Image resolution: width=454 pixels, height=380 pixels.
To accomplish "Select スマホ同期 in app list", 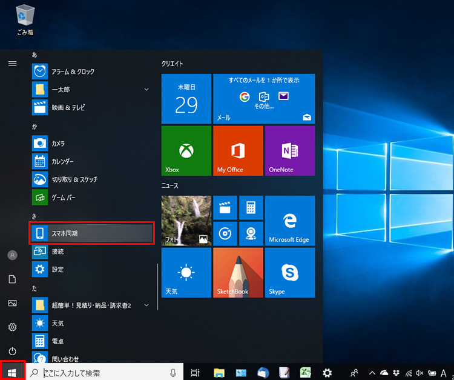I will point(92,233).
